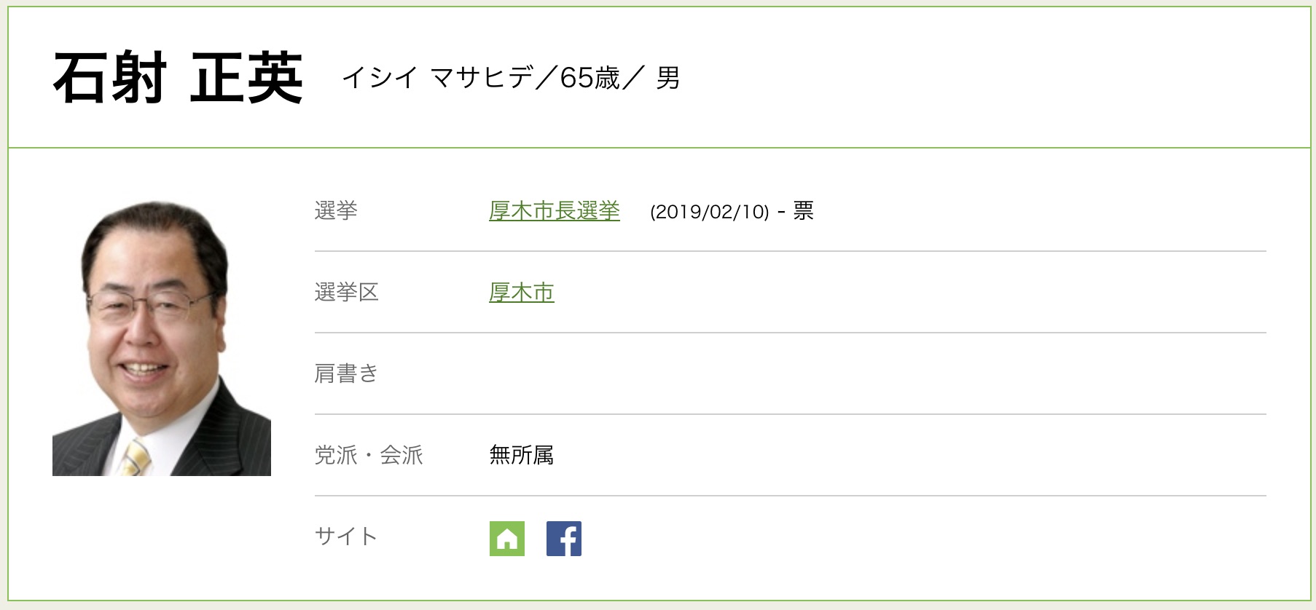This screenshot has width=1316, height=610.
Task: Click the サイト row label
Action: tap(346, 537)
